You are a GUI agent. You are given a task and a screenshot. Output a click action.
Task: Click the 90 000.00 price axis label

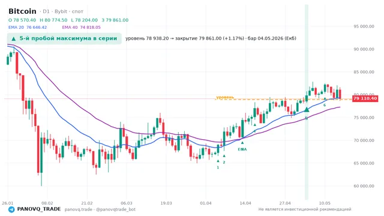coord(364,49)
